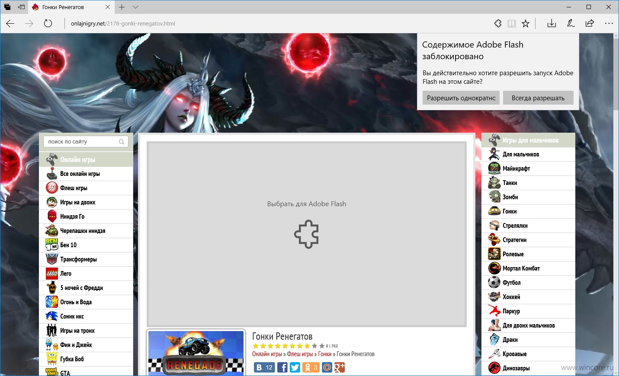Click the Стрелялки gun icon
The height and width of the screenshot is (376, 619).
(494, 226)
